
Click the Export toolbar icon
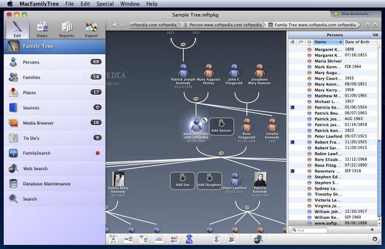tap(91, 28)
